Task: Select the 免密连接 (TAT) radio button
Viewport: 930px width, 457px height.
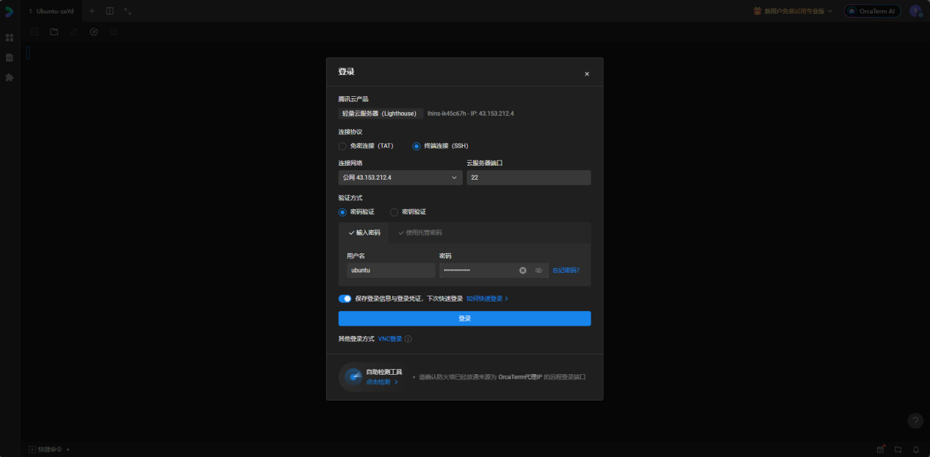Action: point(342,146)
